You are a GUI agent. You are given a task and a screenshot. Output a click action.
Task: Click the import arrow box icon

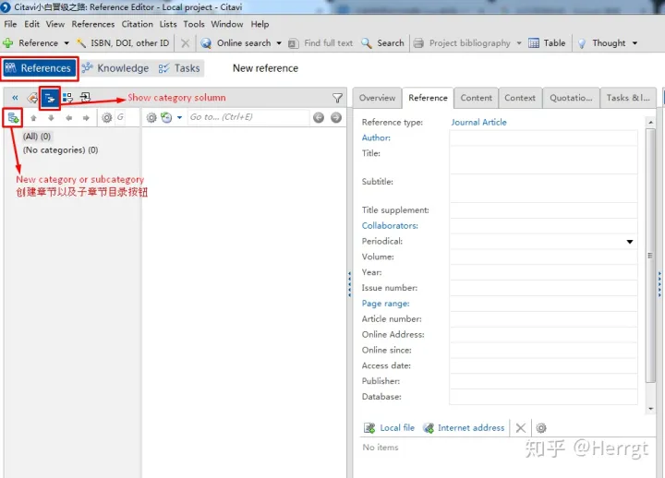(x=85, y=98)
